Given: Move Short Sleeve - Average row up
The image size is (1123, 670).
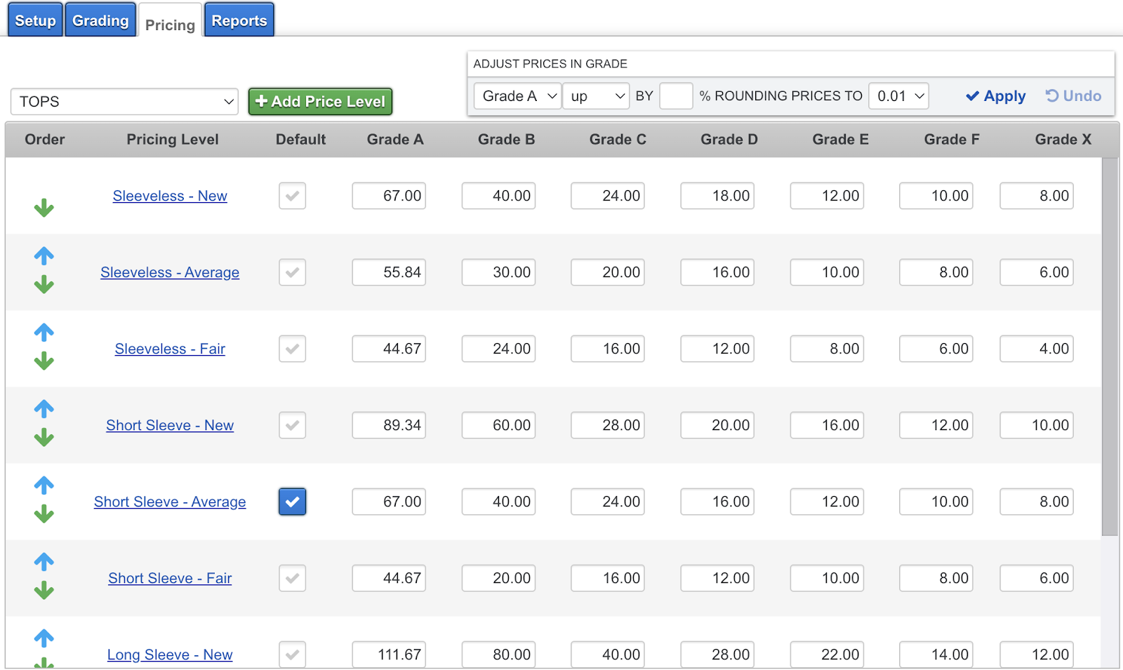Looking at the screenshot, I should coord(44,485).
